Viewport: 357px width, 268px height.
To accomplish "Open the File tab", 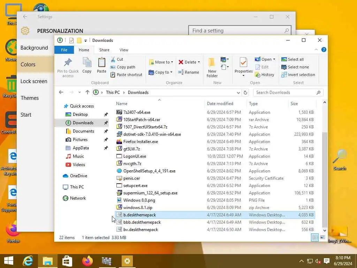I will point(64,50).
